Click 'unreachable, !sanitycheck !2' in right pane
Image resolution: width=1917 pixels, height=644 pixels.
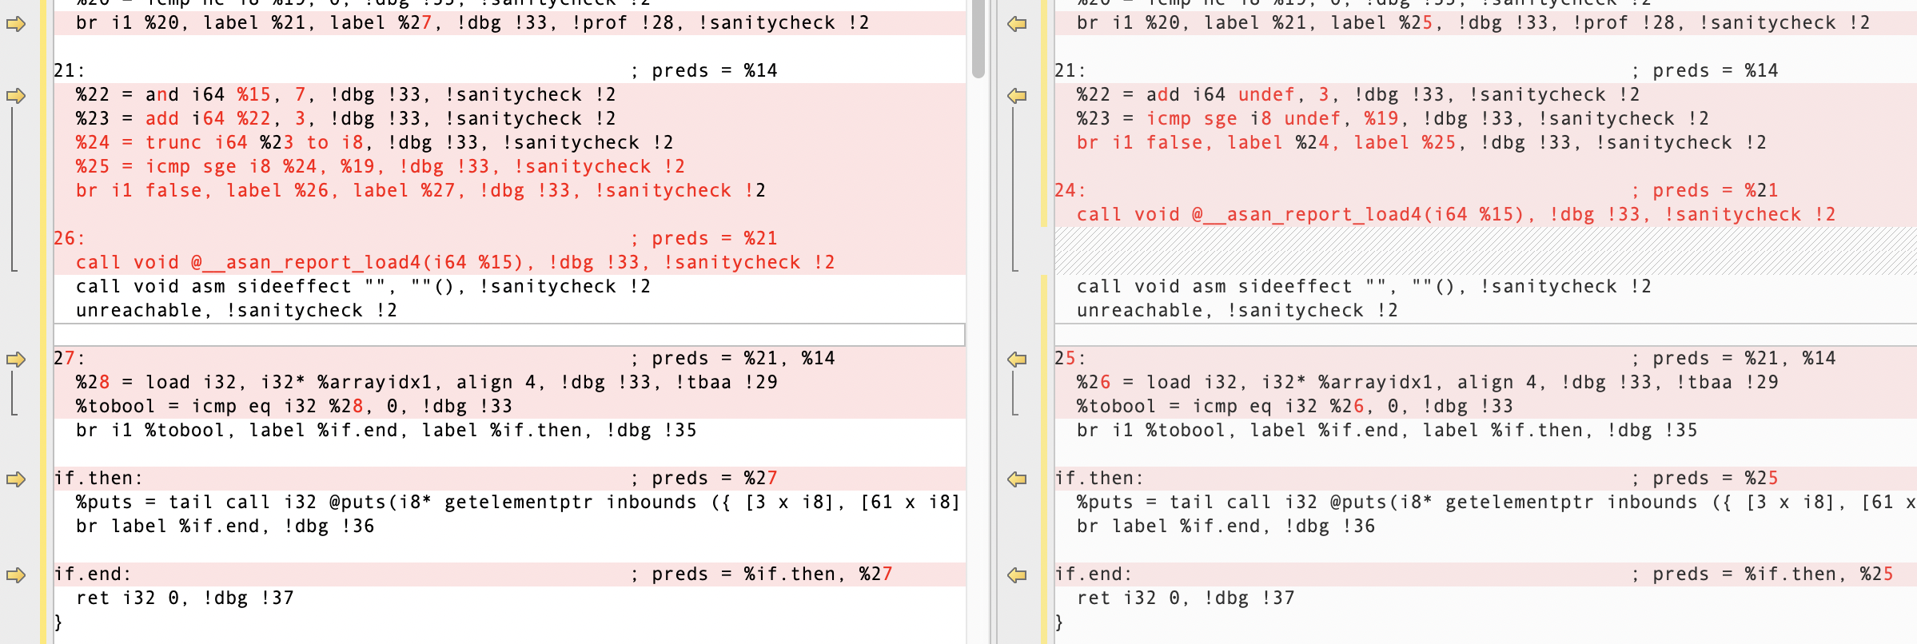(1237, 311)
